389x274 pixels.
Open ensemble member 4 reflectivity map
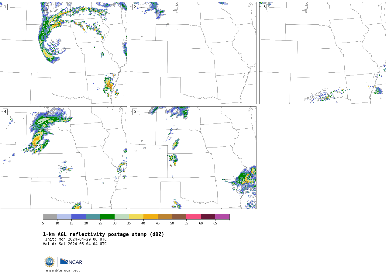pos(64,158)
